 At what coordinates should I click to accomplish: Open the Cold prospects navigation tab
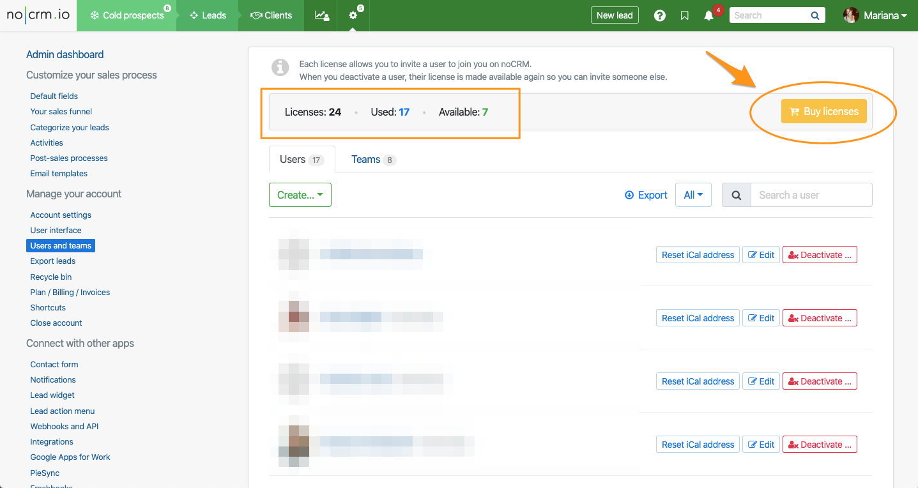pyautogui.click(x=127, y=15)
